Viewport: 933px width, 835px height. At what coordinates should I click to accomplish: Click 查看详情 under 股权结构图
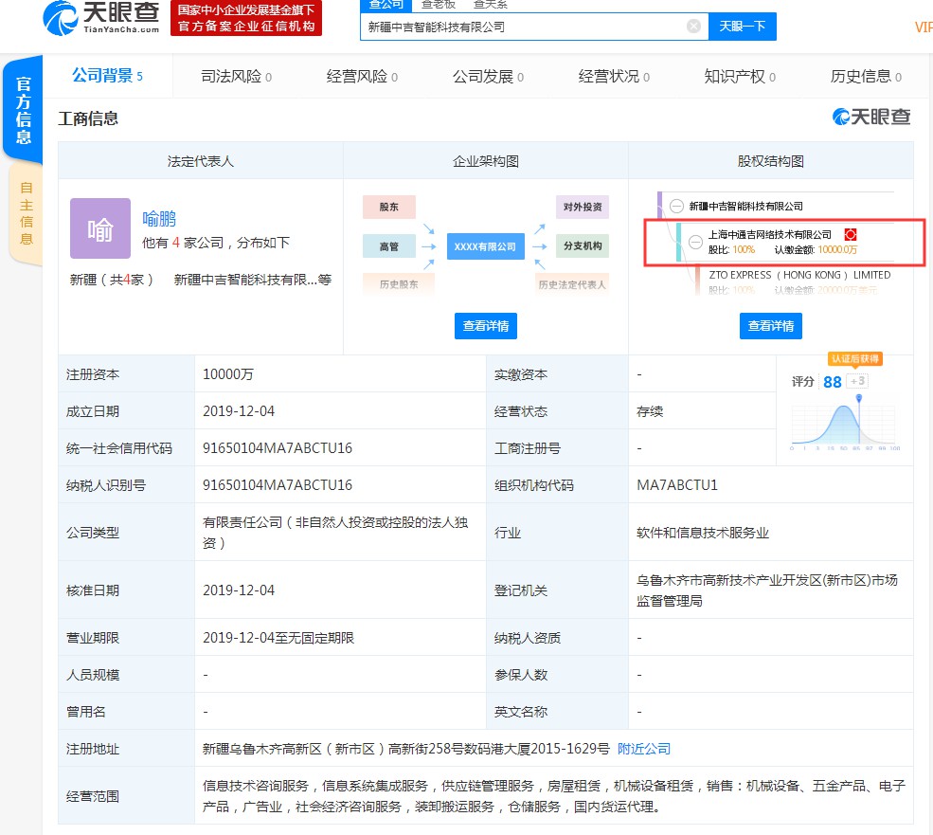tap(770, 326)
